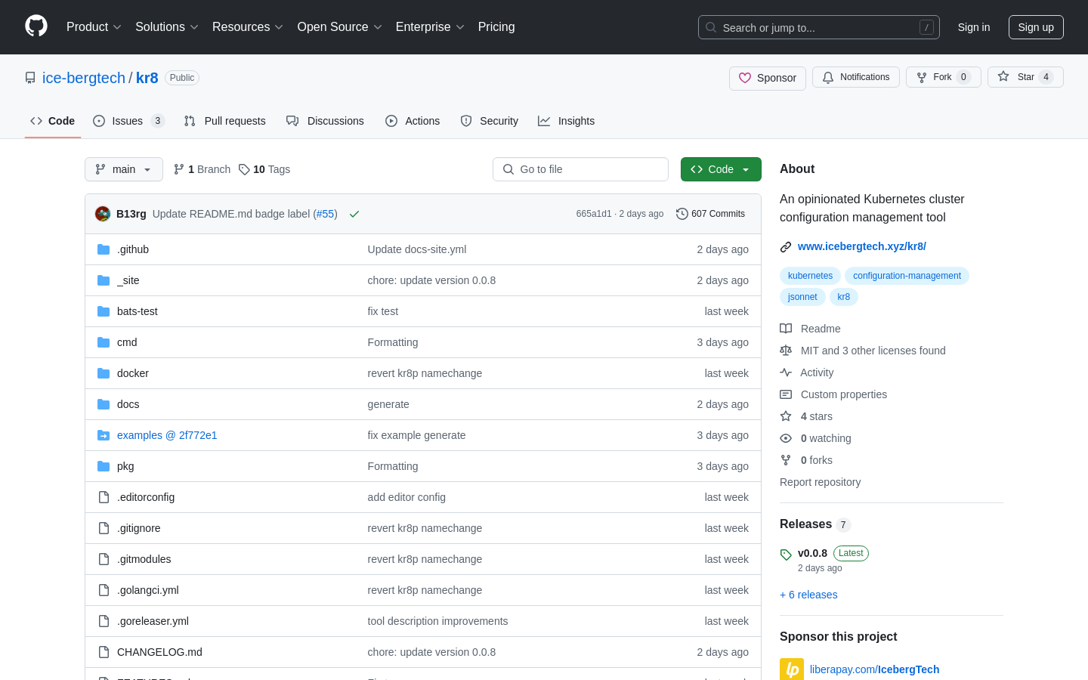Switch to the Security tab
The image size is (1088, 680).
[x=490, y=121]
